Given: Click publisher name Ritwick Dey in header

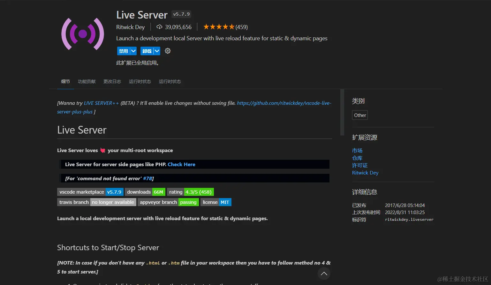Looking at the screenshot, I should pos(130,27).
